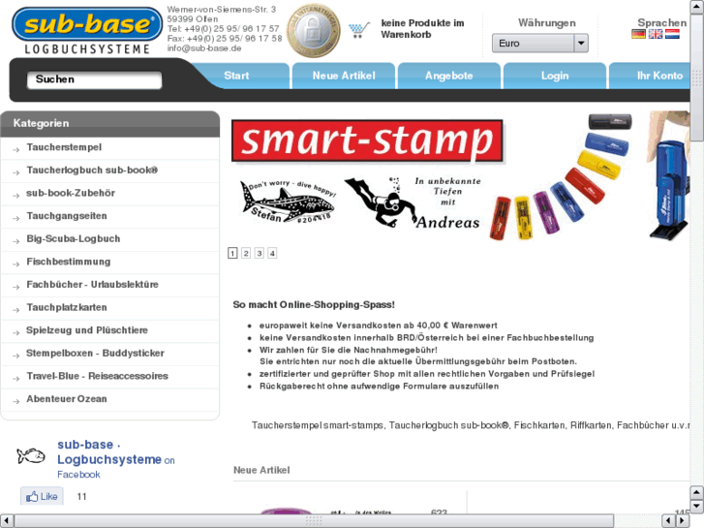Click 'keine Produkte im Warenkorb' text

coord(422,29)
